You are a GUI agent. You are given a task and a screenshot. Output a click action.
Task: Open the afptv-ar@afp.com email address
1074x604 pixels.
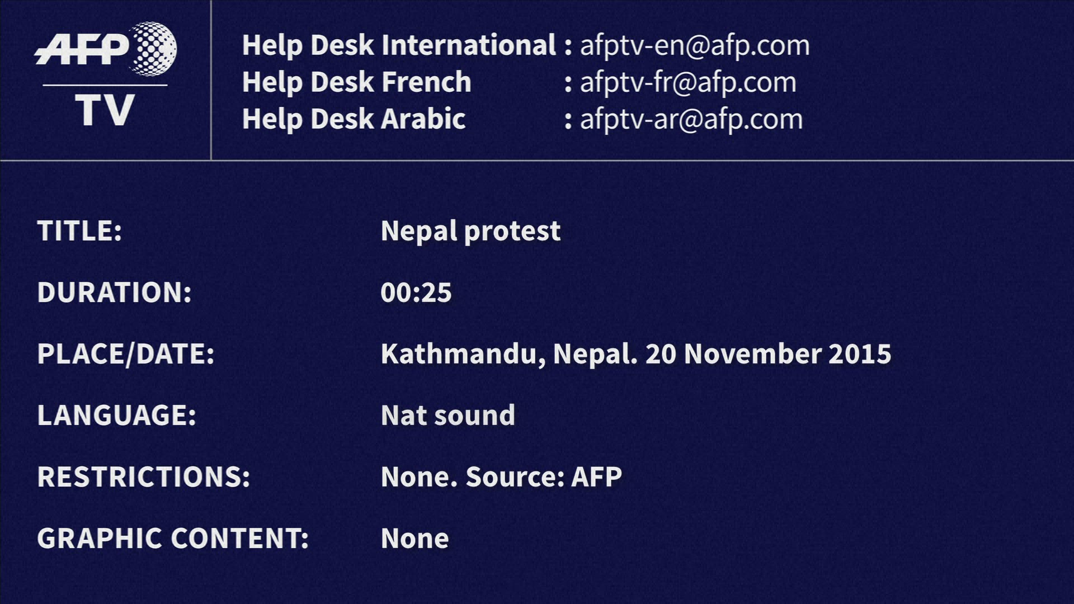[691, 119]
